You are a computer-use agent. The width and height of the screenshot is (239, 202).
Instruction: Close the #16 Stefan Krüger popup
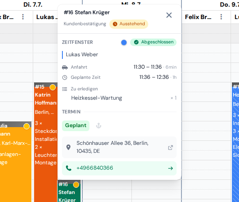click(169, 15)
